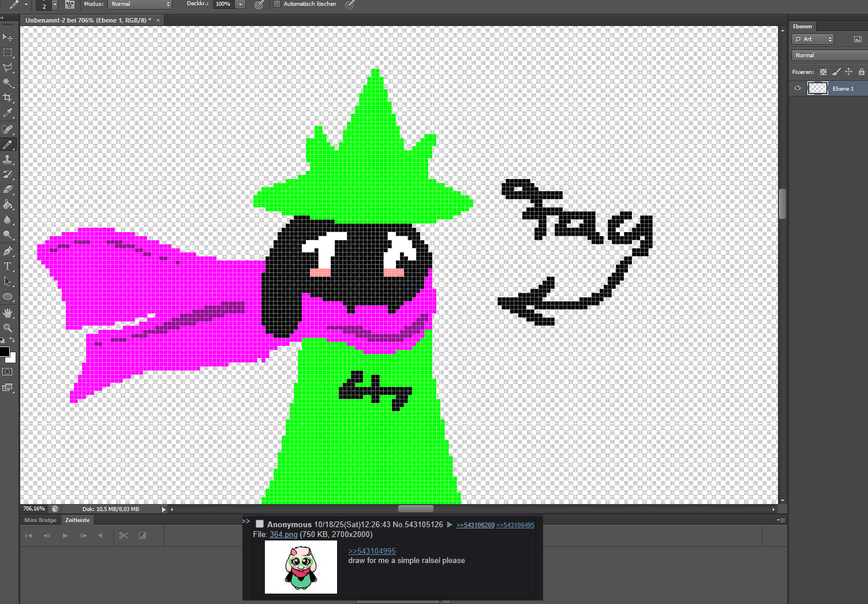Image resolution: width=868 pixels, height=604 pixels.
Task: Change the screen mode
Action: [8, 387]
